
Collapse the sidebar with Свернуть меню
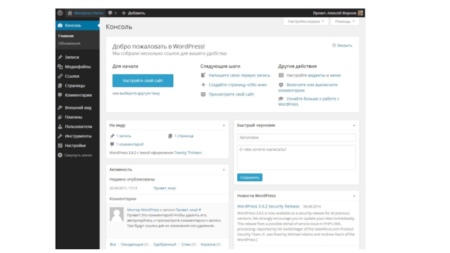77,155
